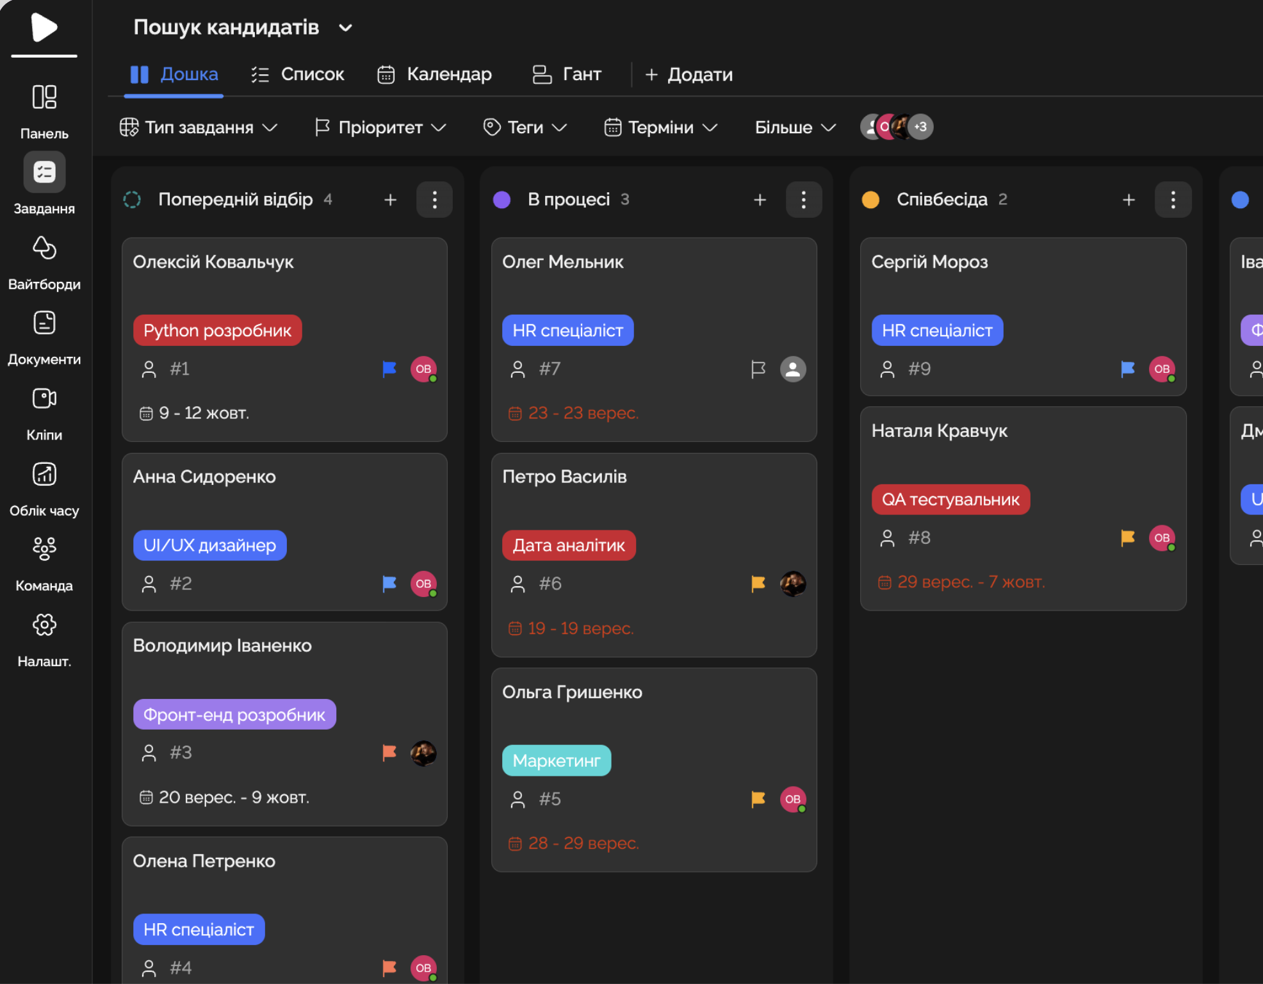
Task: Open the Гант view tab
Action: pos(567,74)
